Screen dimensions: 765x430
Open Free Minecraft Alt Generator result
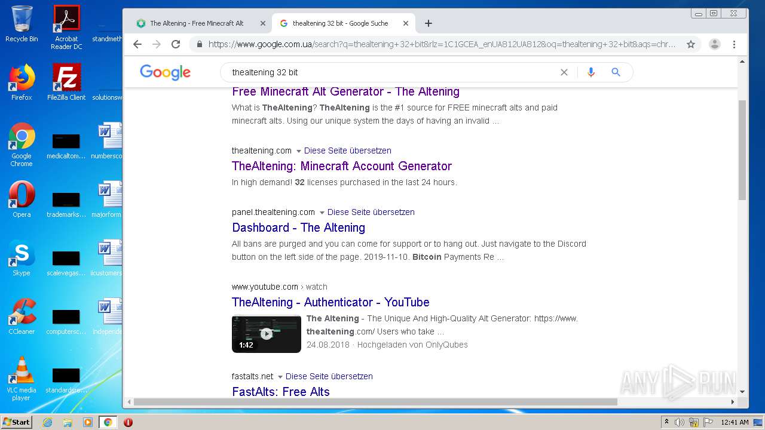(345, 91)
